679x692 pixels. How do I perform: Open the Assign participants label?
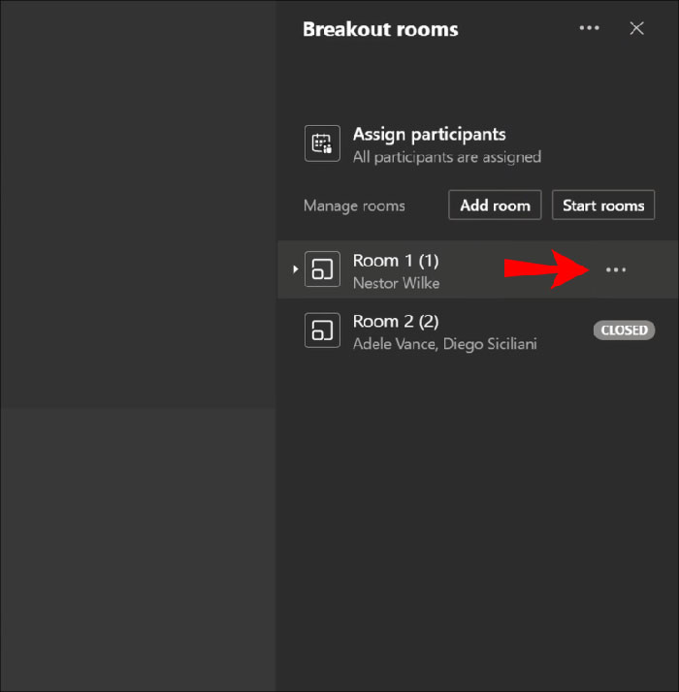429,135
